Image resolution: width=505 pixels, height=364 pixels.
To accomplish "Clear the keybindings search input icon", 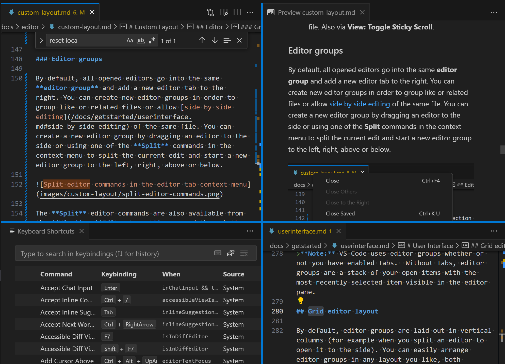I will tap(244, 253).
